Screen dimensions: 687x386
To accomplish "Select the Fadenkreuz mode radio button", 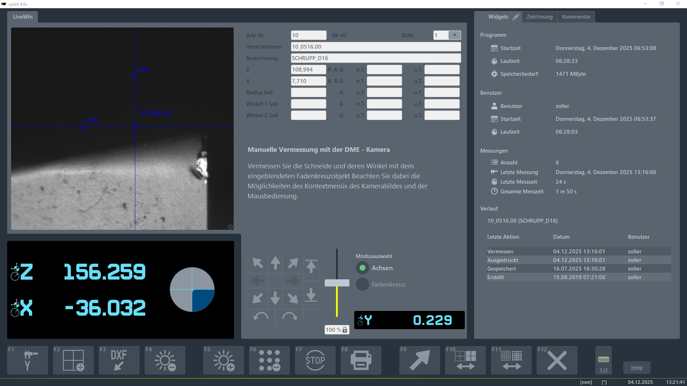I will pos(362,284).
